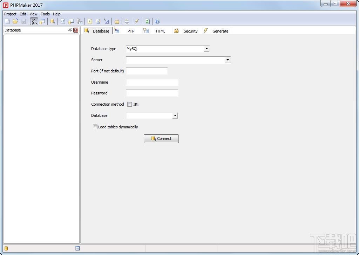The image size is (359, 255).
Task: Pin the Database side panel
Action: coord(70,30)
